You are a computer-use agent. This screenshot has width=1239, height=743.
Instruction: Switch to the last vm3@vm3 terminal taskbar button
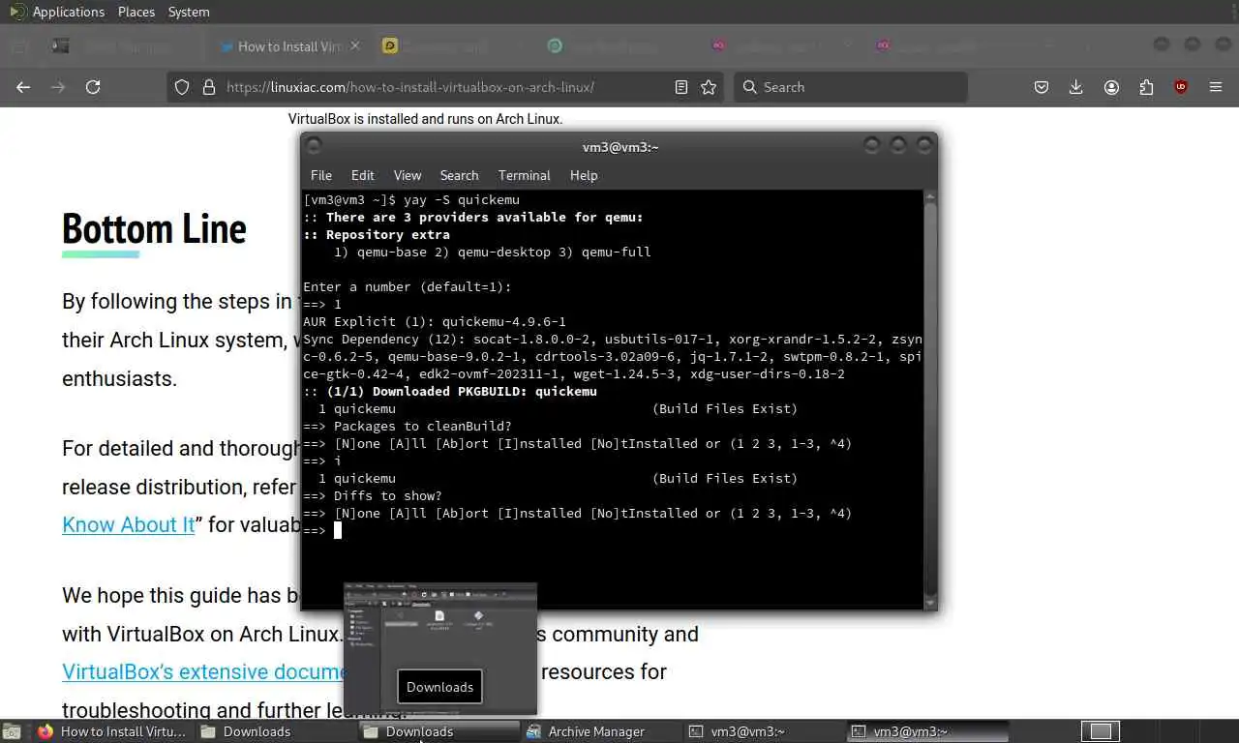click(925, 731)
